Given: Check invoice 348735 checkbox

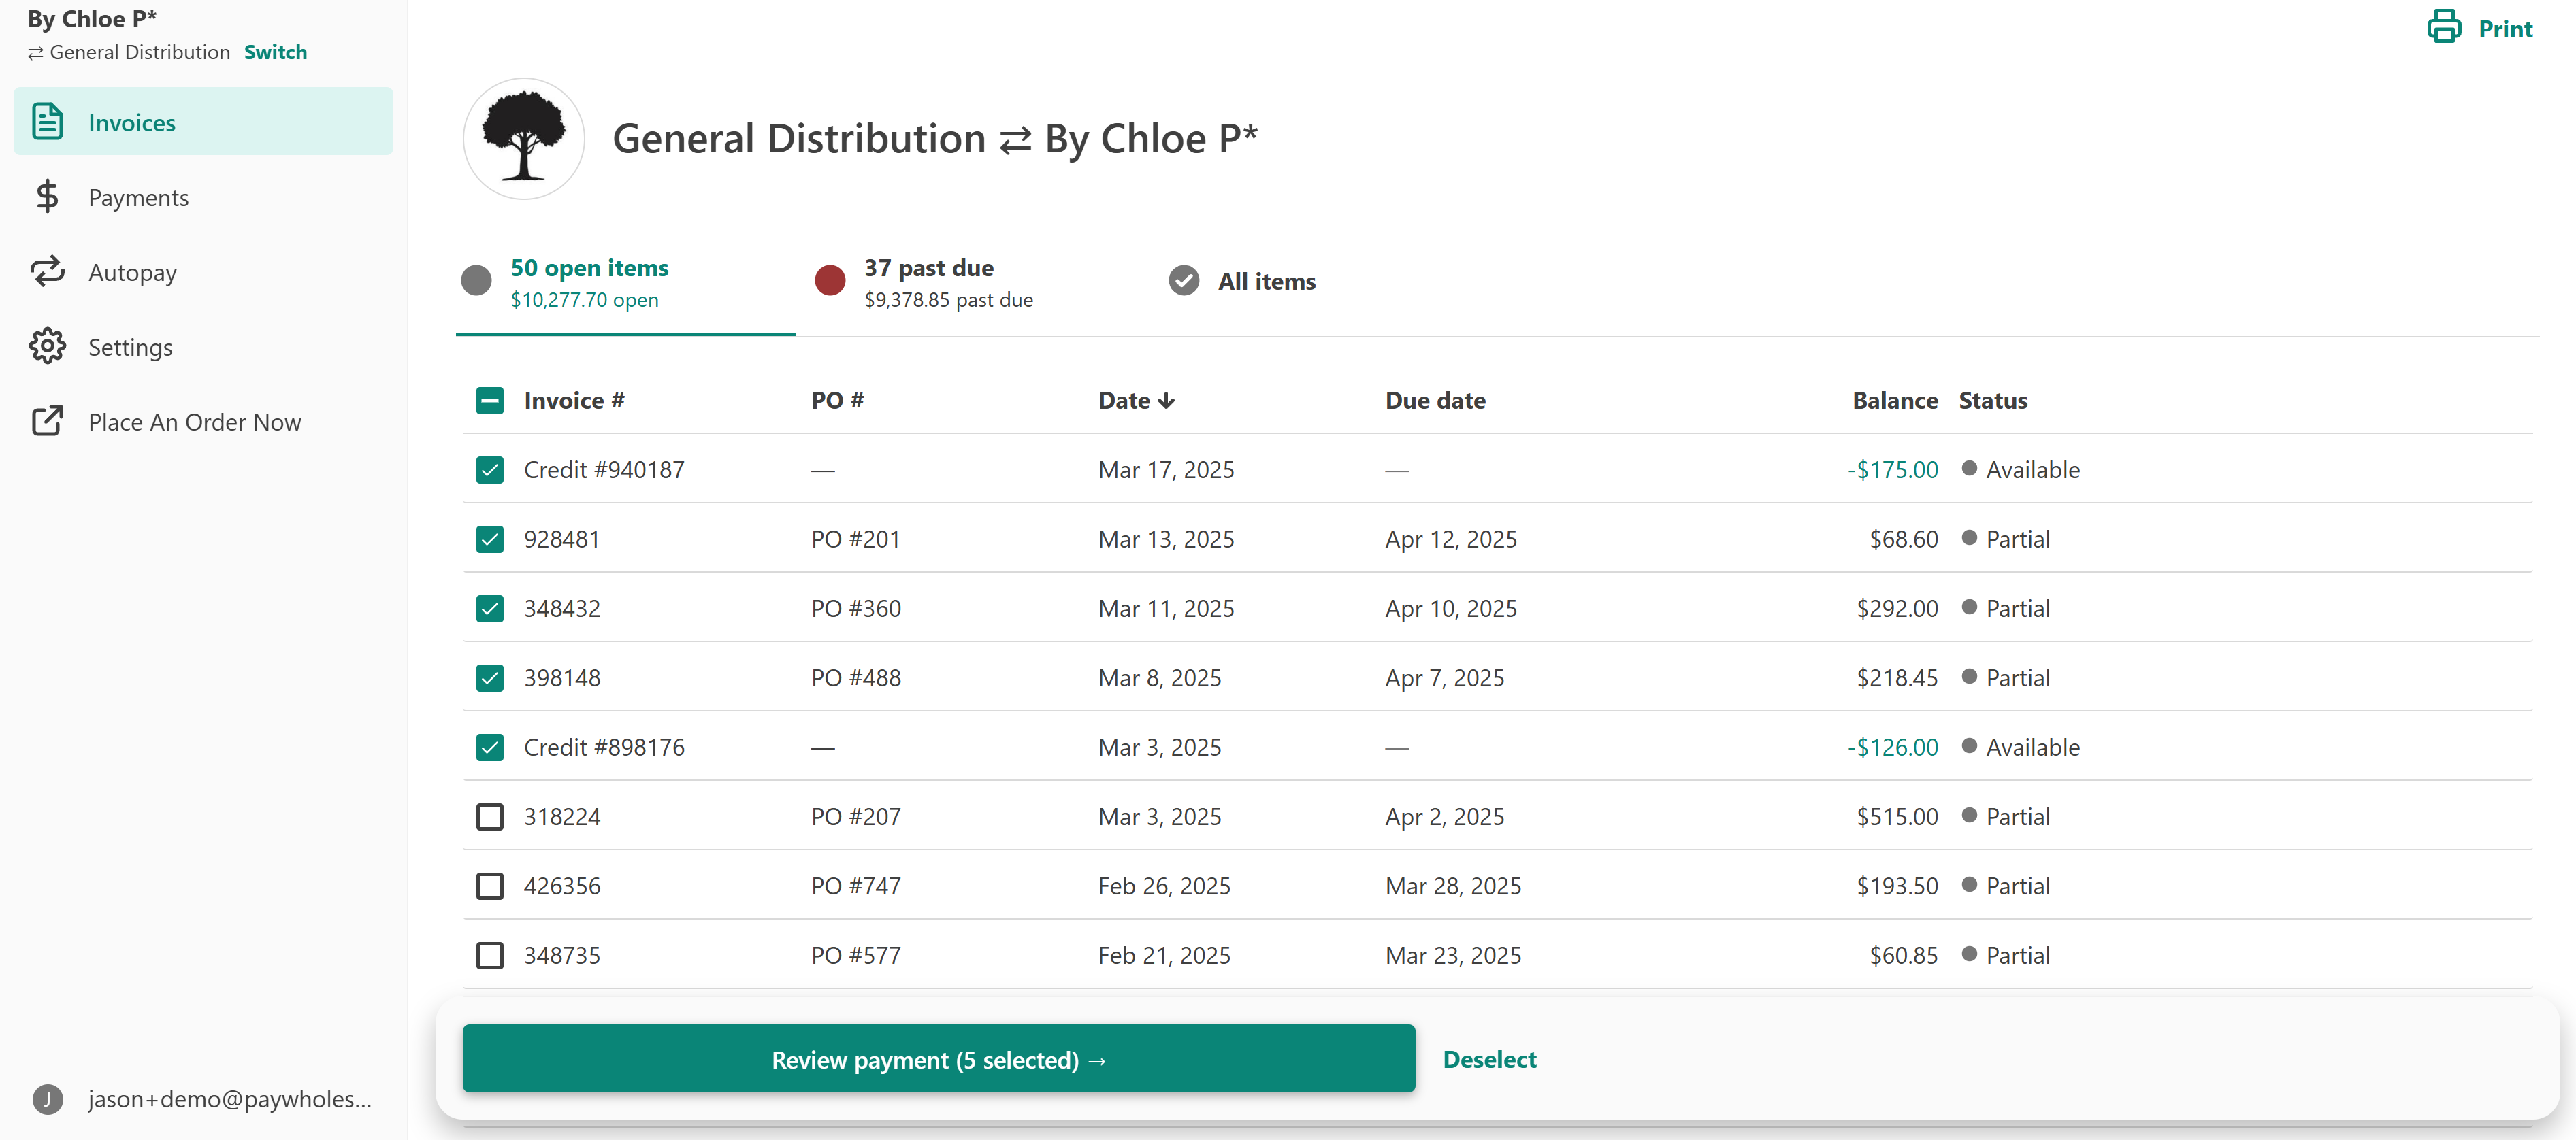Looking at the screenshot, I should [490, 956].
